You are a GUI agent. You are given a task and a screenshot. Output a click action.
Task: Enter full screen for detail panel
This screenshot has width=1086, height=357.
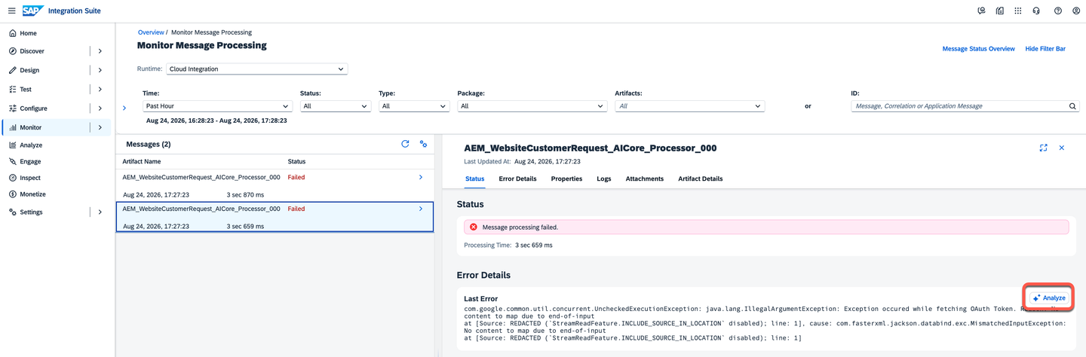point(1044,148)
